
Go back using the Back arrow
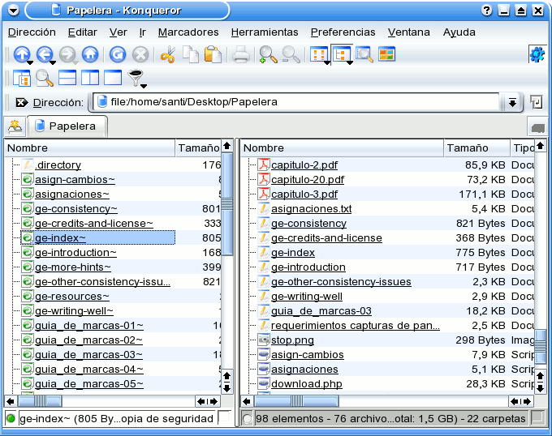point(45,55)
